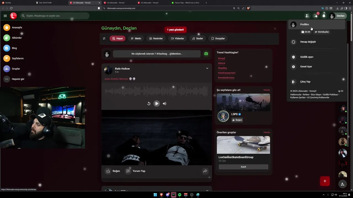Screen dimensions: 353x198
Task: Click Beğen on the LSPD page
Action: click(x=237, y=120)
